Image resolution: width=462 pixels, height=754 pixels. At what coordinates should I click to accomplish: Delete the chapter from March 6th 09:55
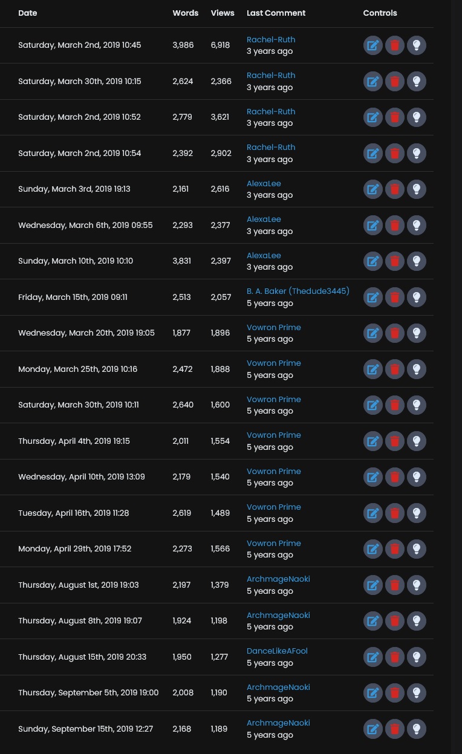coord(395,225)
